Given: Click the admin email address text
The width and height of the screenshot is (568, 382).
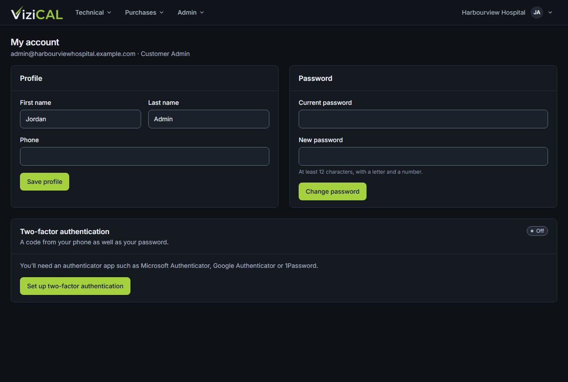Looking at the screenshot, I should click(73, 54).
